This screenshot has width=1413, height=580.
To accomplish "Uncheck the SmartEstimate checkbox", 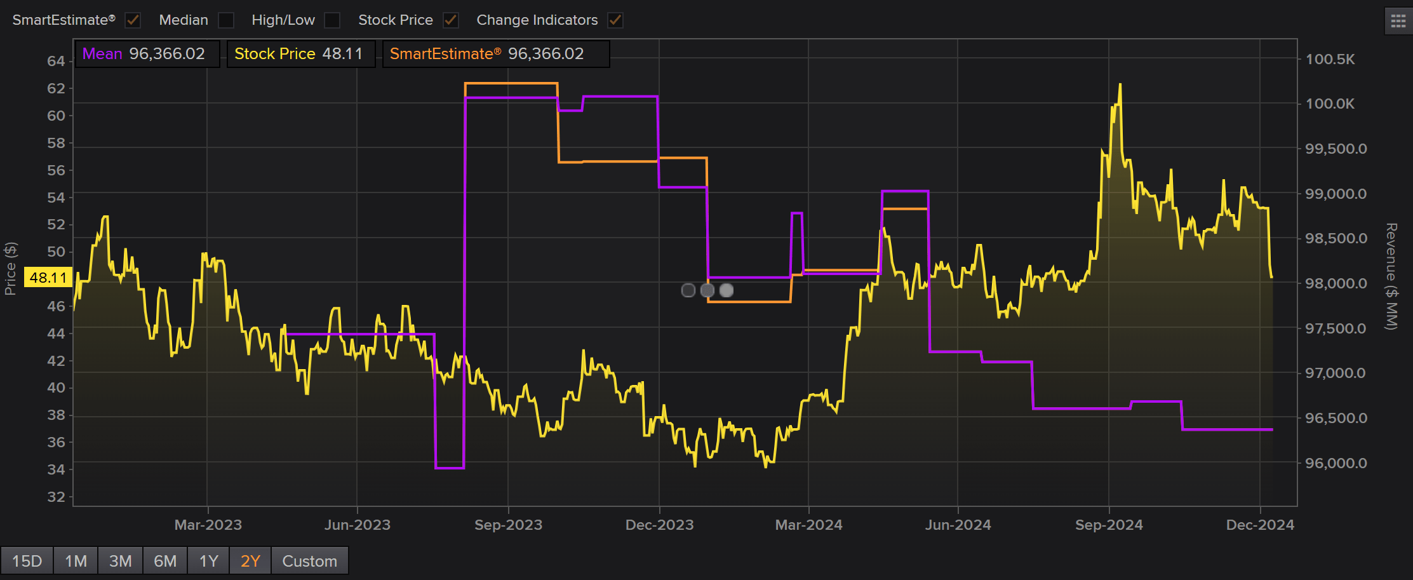I will click(133, 20).
